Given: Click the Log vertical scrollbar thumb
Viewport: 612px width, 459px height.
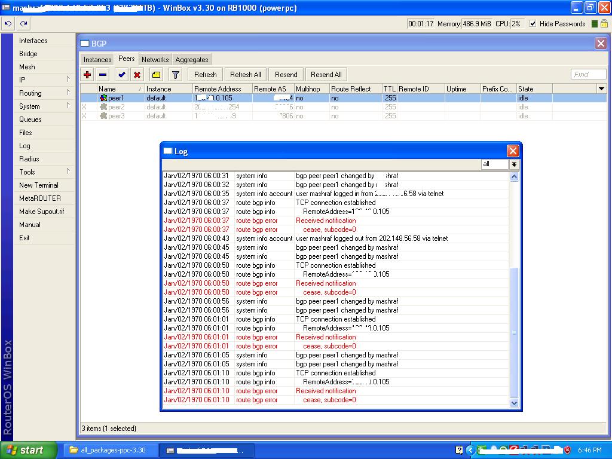Looking at the screenshot, I should tap(514, 332).
